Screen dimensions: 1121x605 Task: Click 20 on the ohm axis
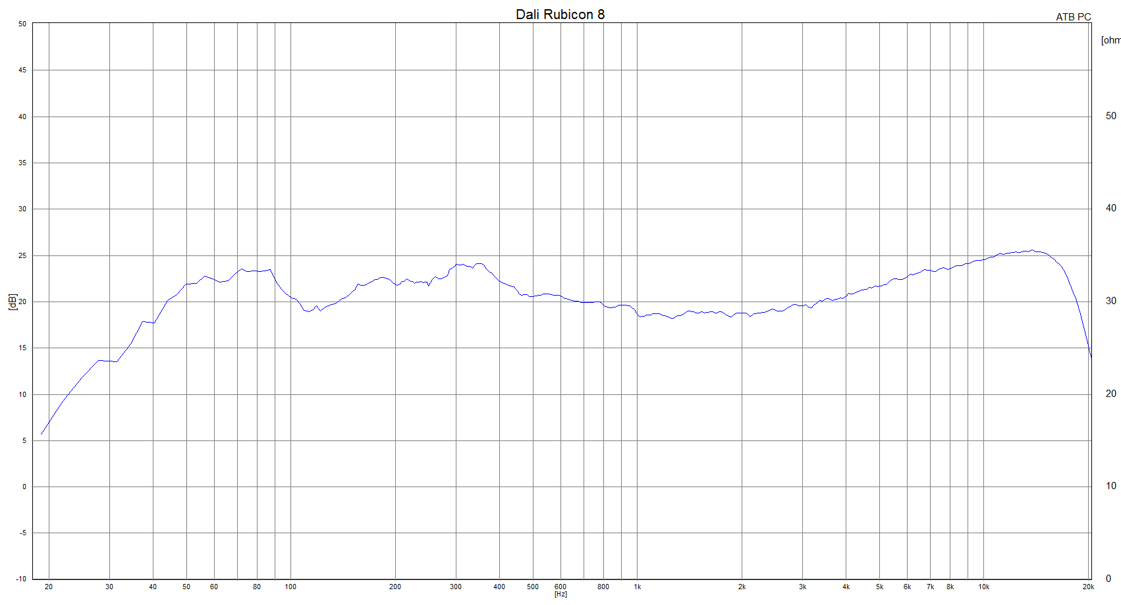pyautogui.click(x=1111, y=394)
